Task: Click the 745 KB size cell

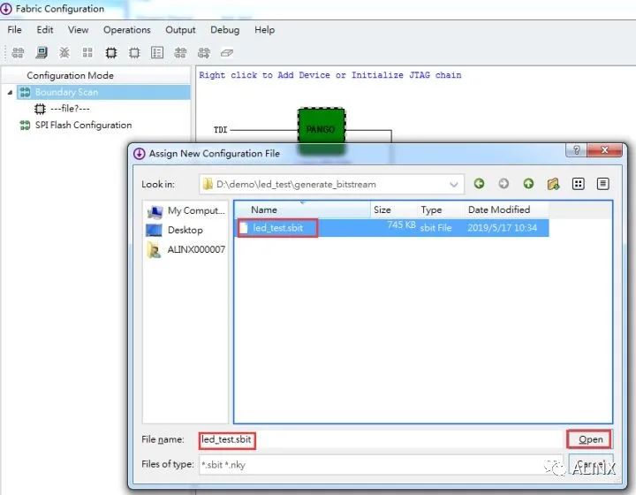Action: pyautogui.click(x=401, y=225)
